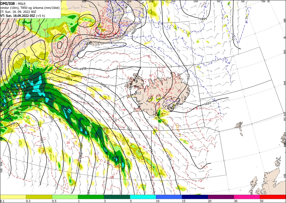Click the 0W longitude label
The width and height of the screenshot is (286, 203).
click(x=243, y=1)
